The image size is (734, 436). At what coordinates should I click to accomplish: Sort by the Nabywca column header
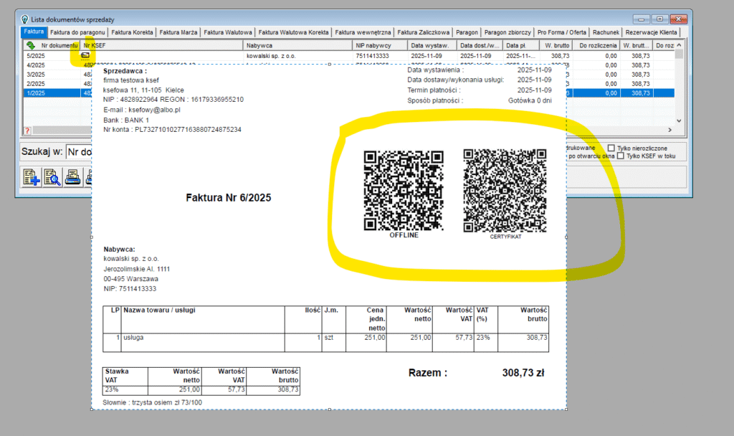click(298, 45)
